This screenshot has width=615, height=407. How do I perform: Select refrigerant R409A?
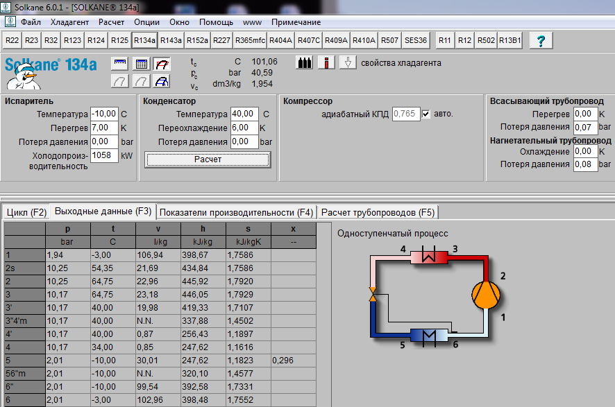coord(336,40)
